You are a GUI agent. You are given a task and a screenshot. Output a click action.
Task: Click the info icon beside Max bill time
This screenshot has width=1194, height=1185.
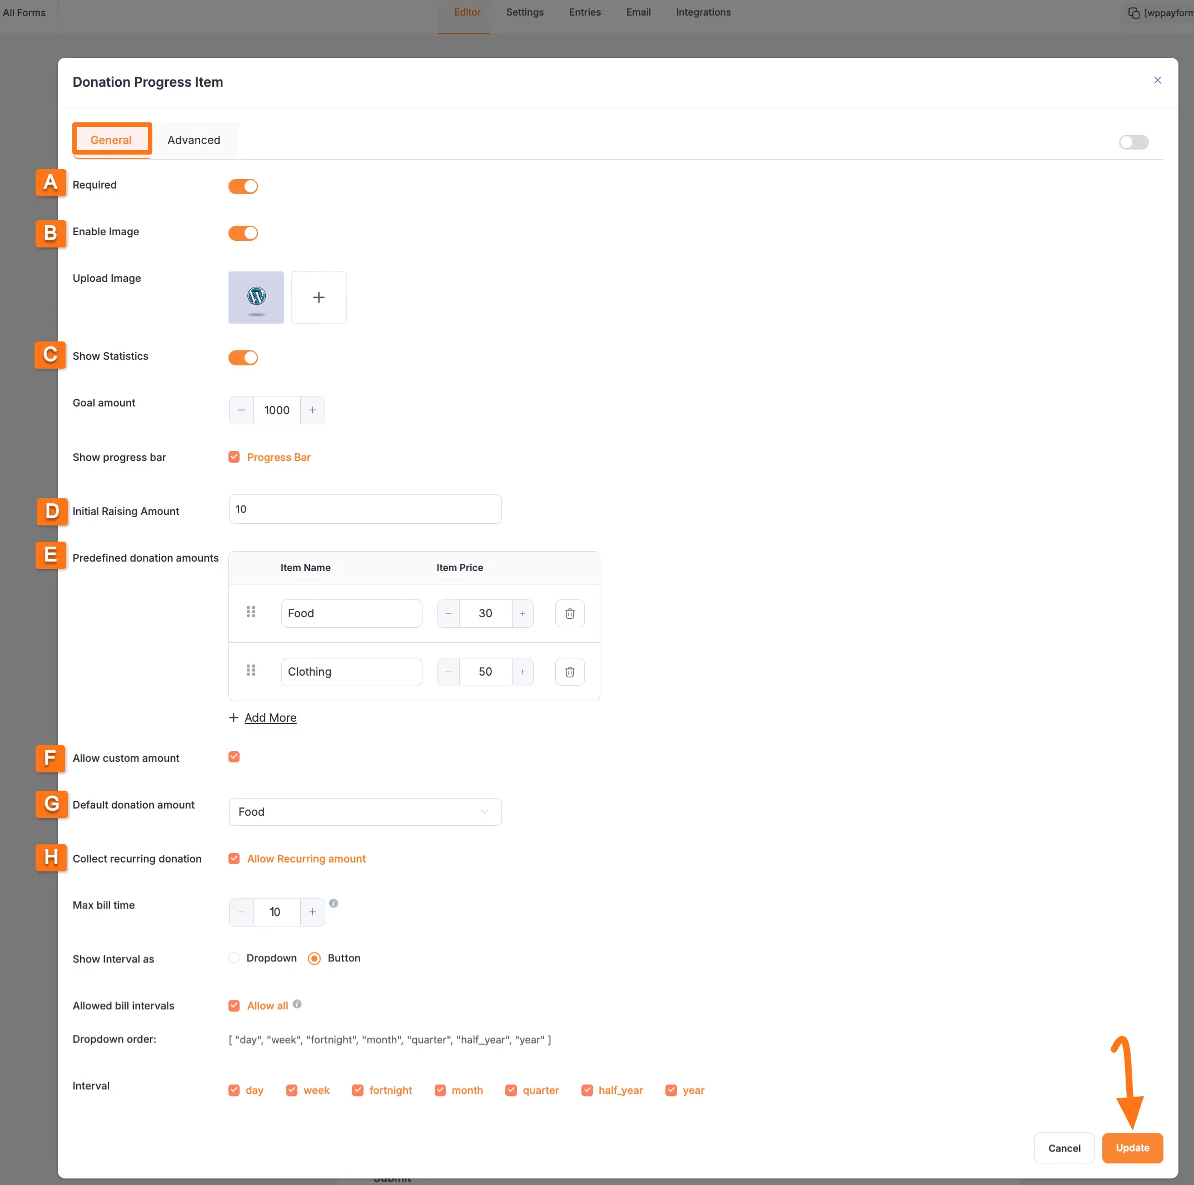pos(334,903)
